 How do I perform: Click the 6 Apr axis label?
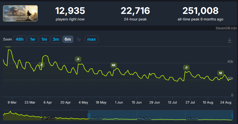coord(48,102)
